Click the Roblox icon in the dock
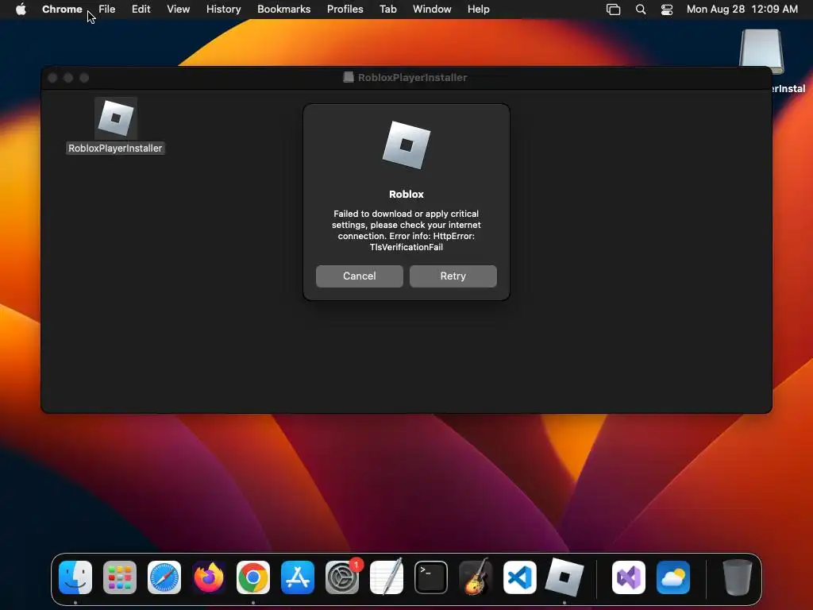Image resolution: width=813 pixels, height=610 pixels. pyautogui.click(x=564, y=577)
